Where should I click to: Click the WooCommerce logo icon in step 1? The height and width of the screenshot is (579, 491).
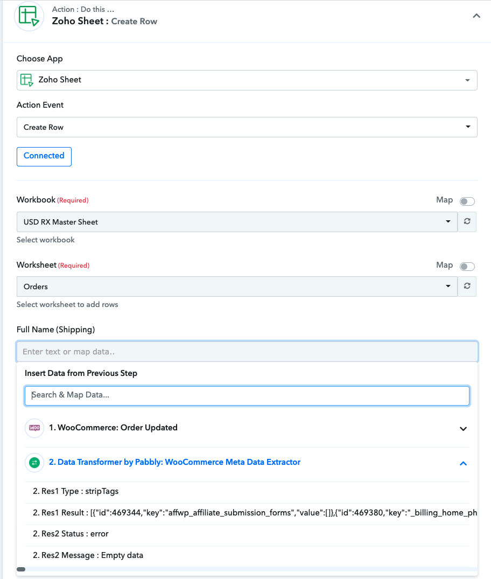pos(34,428)
